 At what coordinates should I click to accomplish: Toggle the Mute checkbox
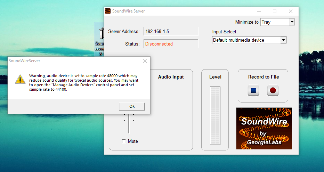tap(124, 141)
